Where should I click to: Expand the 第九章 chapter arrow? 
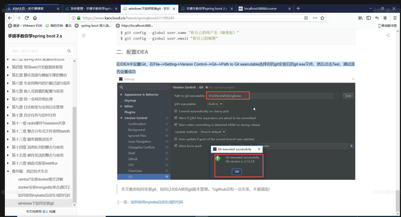click(8, 107)
